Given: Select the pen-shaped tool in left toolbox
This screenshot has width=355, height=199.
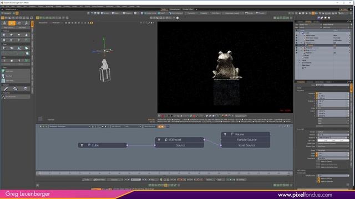Looking at the screenshot, I should click(6, 88).
